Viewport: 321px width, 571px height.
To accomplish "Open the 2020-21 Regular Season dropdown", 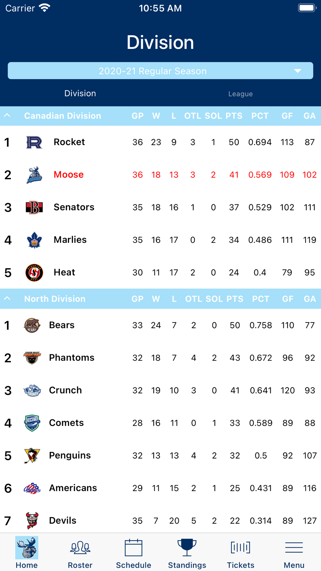I will (160, 71).
